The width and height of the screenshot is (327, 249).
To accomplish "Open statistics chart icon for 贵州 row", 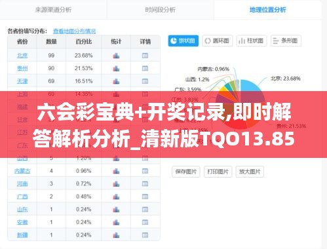I will pyautogui.click(x=116, y=69).
